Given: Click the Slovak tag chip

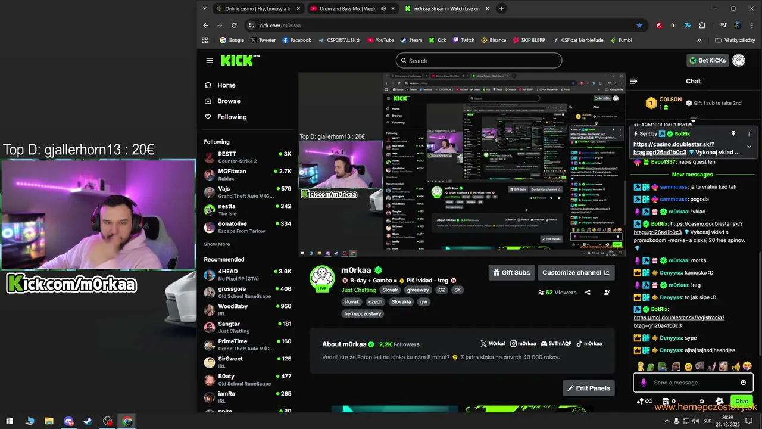Looking at the screenshot, I should tap(390, 290).
